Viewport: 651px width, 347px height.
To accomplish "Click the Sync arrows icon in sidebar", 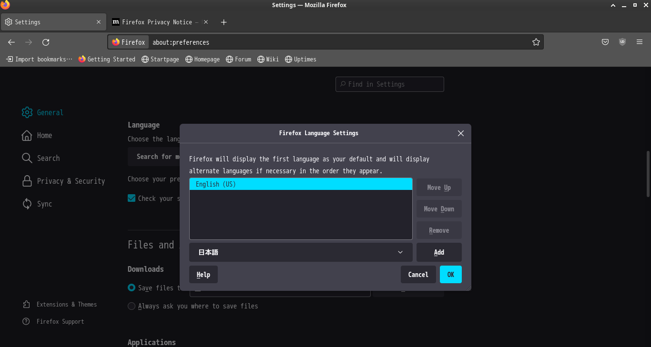I will tap(27, 204).
